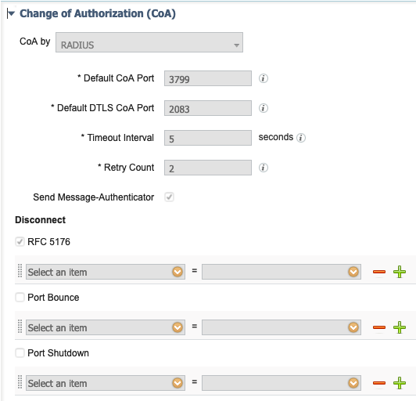The width and height of the screenshot is (416, 401).
Task: Remove RFC 5176 attribute row with minus icon
Action: (x=378, y=272)
